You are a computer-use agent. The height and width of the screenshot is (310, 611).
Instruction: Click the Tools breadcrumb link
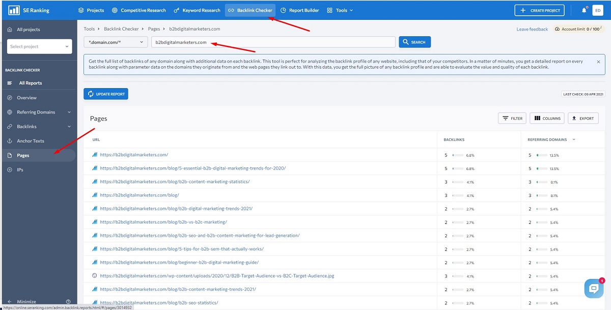[89, 29]
